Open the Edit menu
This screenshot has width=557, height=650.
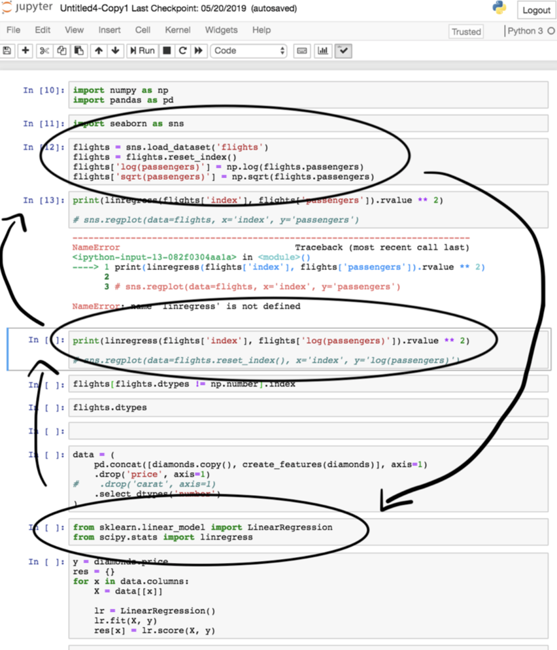(42, 30)
